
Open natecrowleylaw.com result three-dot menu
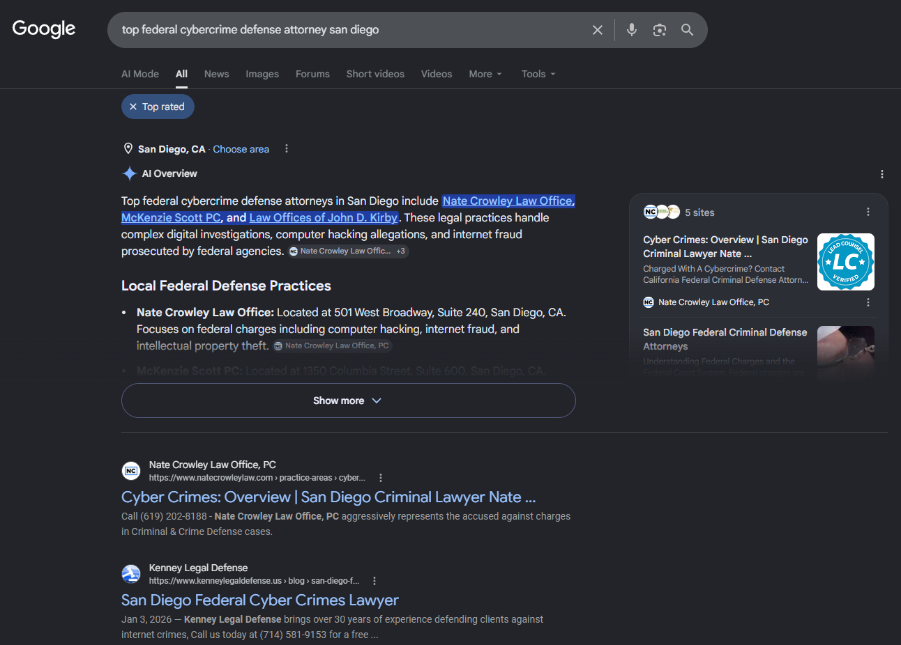[x=381, y=478]
